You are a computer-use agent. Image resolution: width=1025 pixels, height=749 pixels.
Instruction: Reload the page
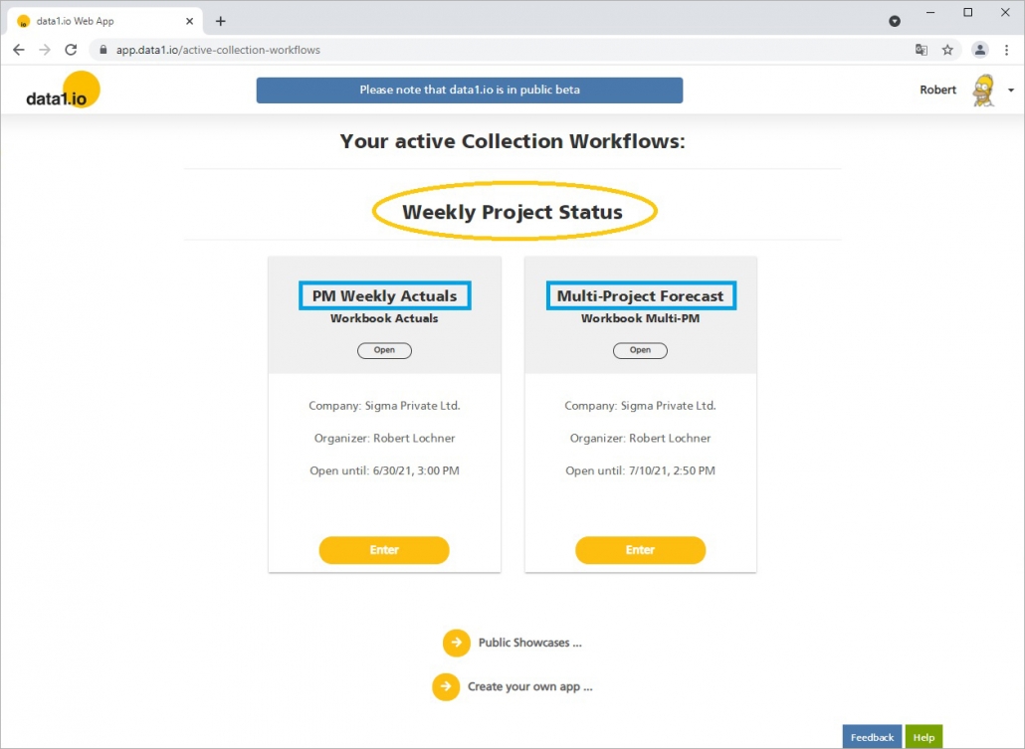point(71,50)
